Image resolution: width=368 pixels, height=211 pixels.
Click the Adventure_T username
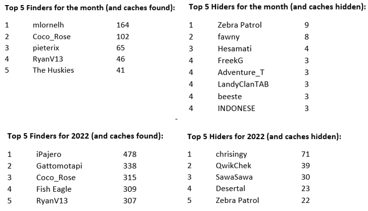pyautogui.click(x=241, y=72)
